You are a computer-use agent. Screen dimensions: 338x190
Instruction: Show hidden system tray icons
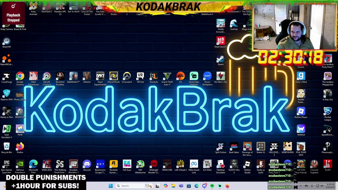point(301,186)
